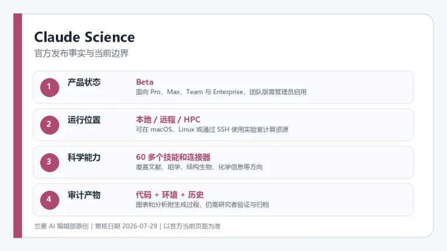
Task: Select the label 科学能力
Action: pyautogui.click(x=84, y=157)
